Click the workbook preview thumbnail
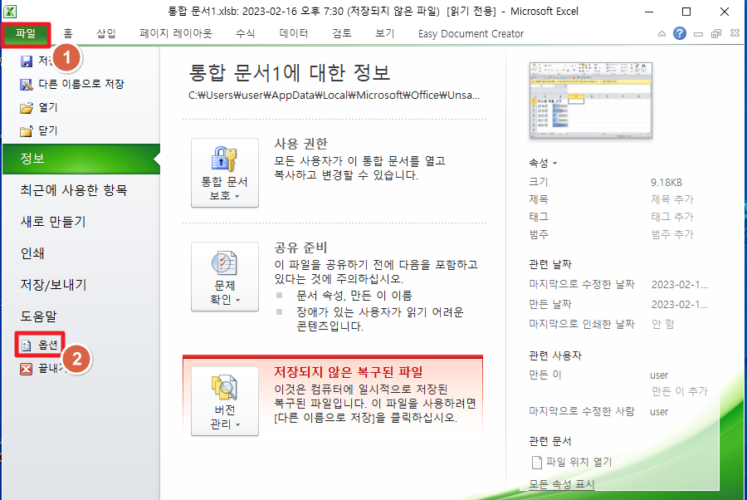The height and width of the screenshot is (500, 747). pyautogui.click(x=591, y=101)
